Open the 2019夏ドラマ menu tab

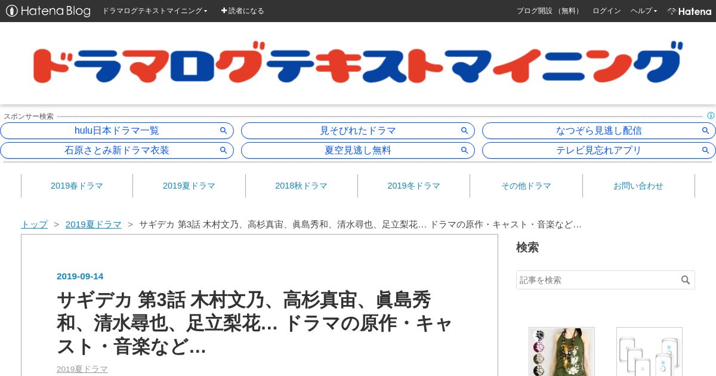point(189,186)
